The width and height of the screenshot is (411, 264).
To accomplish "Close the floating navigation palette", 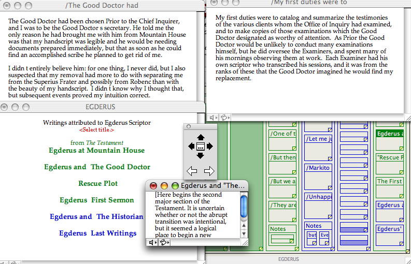I will coord(188,126).
